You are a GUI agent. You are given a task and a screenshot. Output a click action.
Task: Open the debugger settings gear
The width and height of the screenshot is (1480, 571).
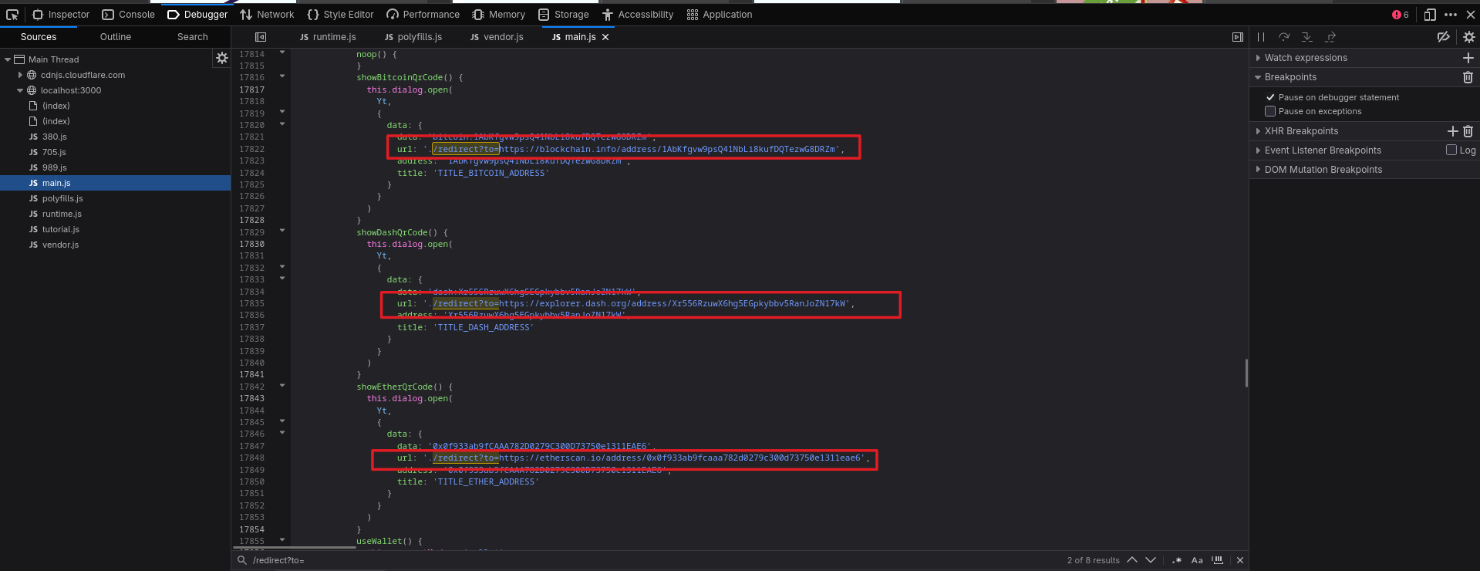(x=1468, y=37)
